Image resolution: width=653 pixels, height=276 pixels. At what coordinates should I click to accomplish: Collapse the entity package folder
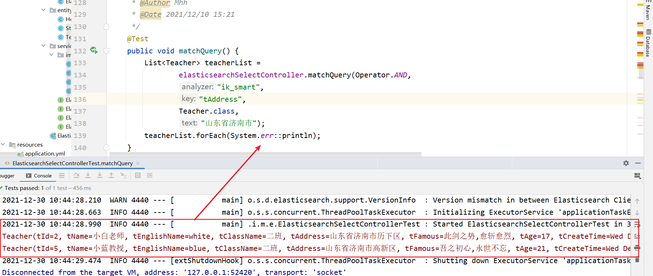[x=43, y=10]
